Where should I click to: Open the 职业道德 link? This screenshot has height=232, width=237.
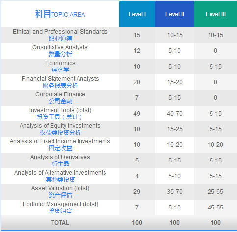(60, 39)
